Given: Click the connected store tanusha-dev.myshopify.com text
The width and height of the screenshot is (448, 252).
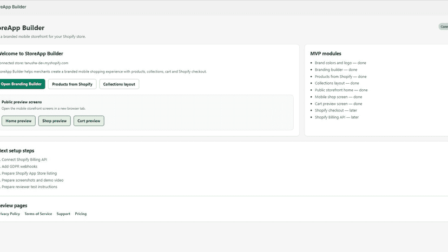Looking at the screenshot, I should pos(34,63).
